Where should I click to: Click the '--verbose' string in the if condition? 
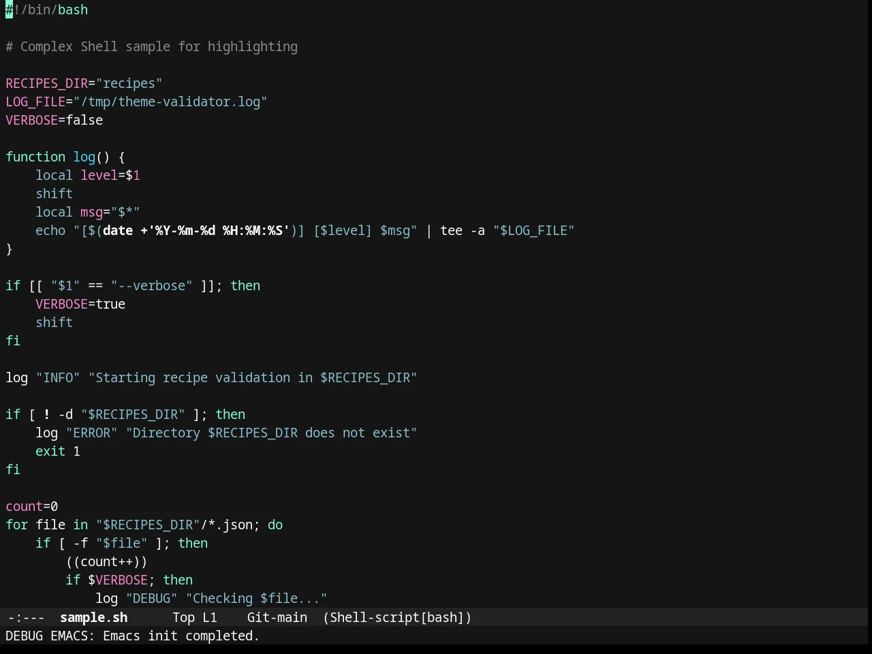point(151,285)
